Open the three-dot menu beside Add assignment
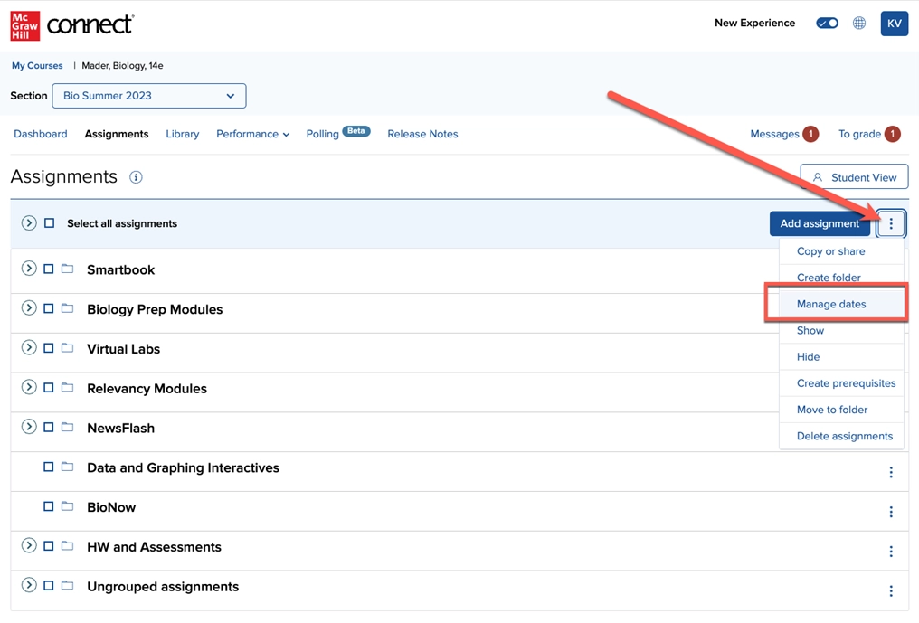This screenshot has width=919, height=623. click(891, 223)
